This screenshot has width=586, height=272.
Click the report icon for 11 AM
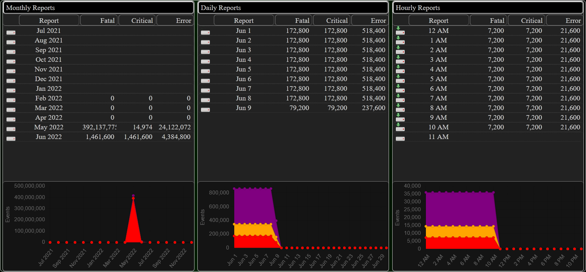tap(400, 139)
